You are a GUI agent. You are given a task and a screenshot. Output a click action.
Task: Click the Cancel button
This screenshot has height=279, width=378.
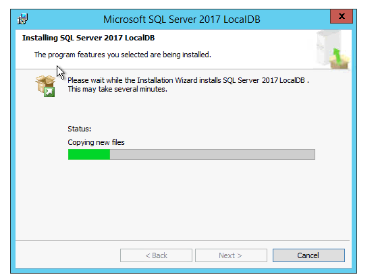pyautogui.click(x=308, y=255)
